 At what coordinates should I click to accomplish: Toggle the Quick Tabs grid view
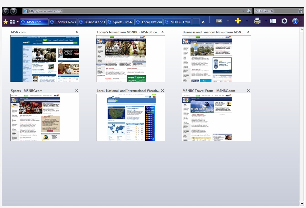pos(12,22)
